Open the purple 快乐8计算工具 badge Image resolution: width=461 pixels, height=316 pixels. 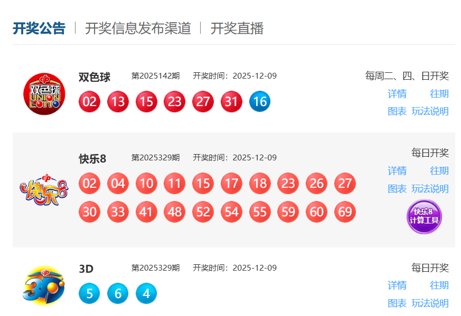[x=424, y=217]
